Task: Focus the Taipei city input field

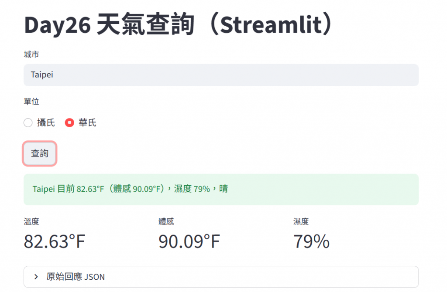Action: click(x=221, y=75)
